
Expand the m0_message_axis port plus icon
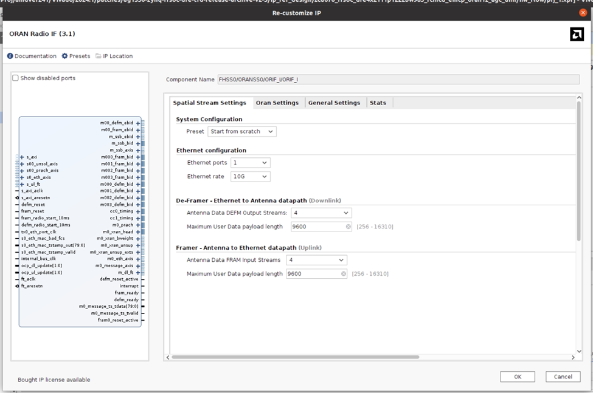point(138,266)
